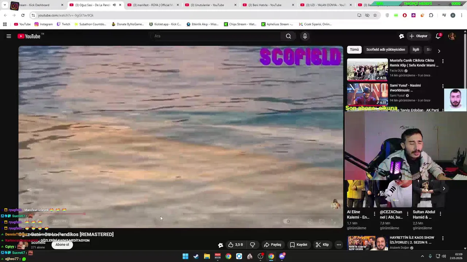
Task: Like the video with thumbs up
Action: tap(235, 245)
